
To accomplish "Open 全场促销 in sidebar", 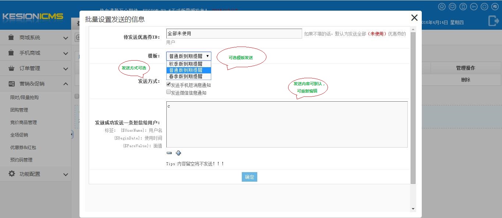I will (19, 135).
